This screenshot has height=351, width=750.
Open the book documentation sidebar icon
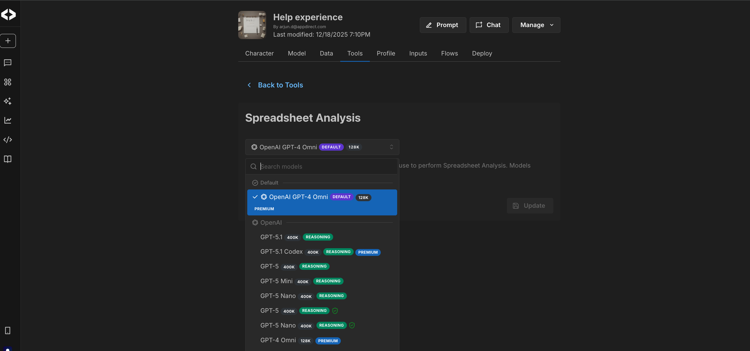click(8, 159)
